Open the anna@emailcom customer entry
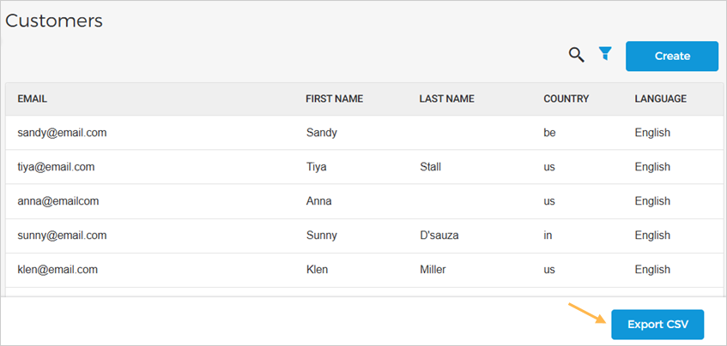The height and width of the screenshot is (346, 727). pyautogui.click(x=59, y=201)
